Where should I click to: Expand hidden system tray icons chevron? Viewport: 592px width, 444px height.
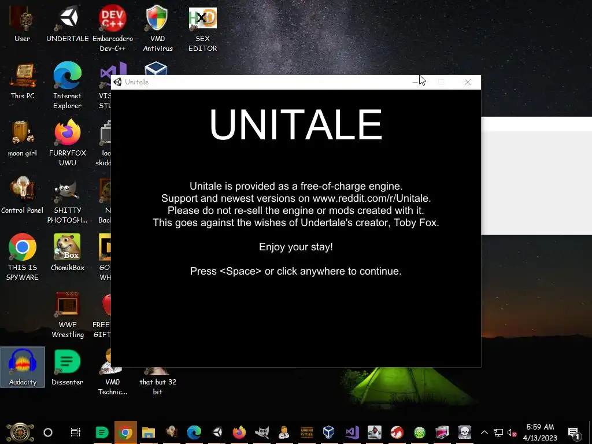coord(484,432)
